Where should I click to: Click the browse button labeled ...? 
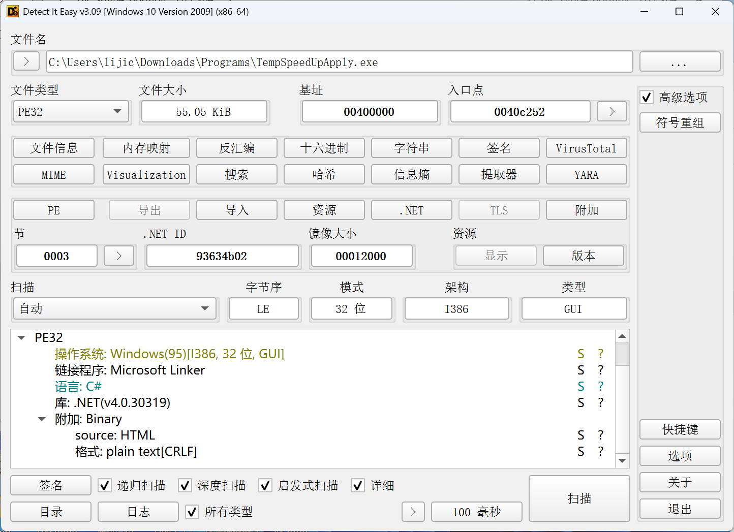pos(680,61)
